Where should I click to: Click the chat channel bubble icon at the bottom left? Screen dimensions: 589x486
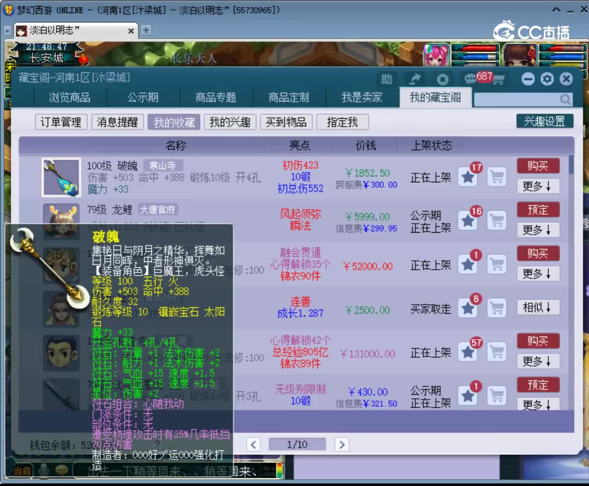click(61, 470)
